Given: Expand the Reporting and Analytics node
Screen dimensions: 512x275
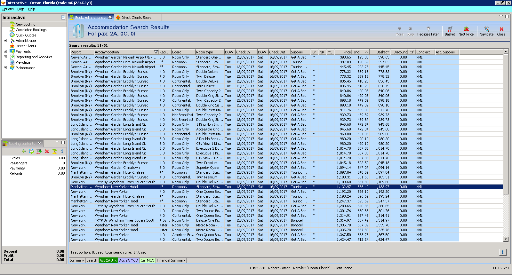Looking at the screenshot, I should click(5, 57).
